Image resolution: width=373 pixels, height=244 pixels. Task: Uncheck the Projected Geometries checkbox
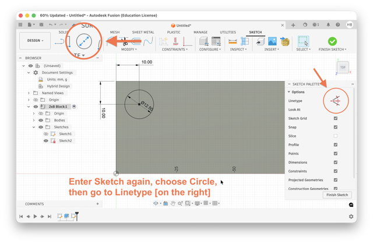coord(336,180)
